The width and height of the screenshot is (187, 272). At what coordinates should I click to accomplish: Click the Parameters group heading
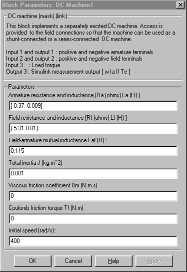tap(21, 87)
